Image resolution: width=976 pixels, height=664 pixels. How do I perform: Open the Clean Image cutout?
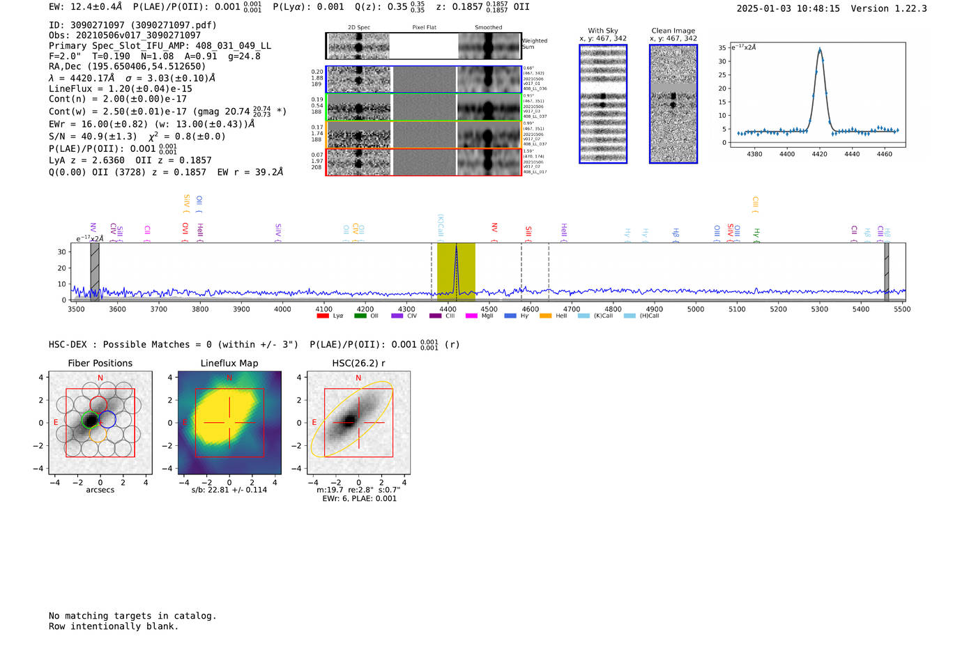pyautogui.click(x=673, y=104)
